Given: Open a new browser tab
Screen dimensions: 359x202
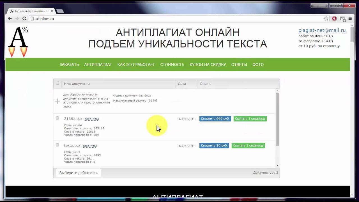Looking at the screenshot, I should tap(60, 11).
